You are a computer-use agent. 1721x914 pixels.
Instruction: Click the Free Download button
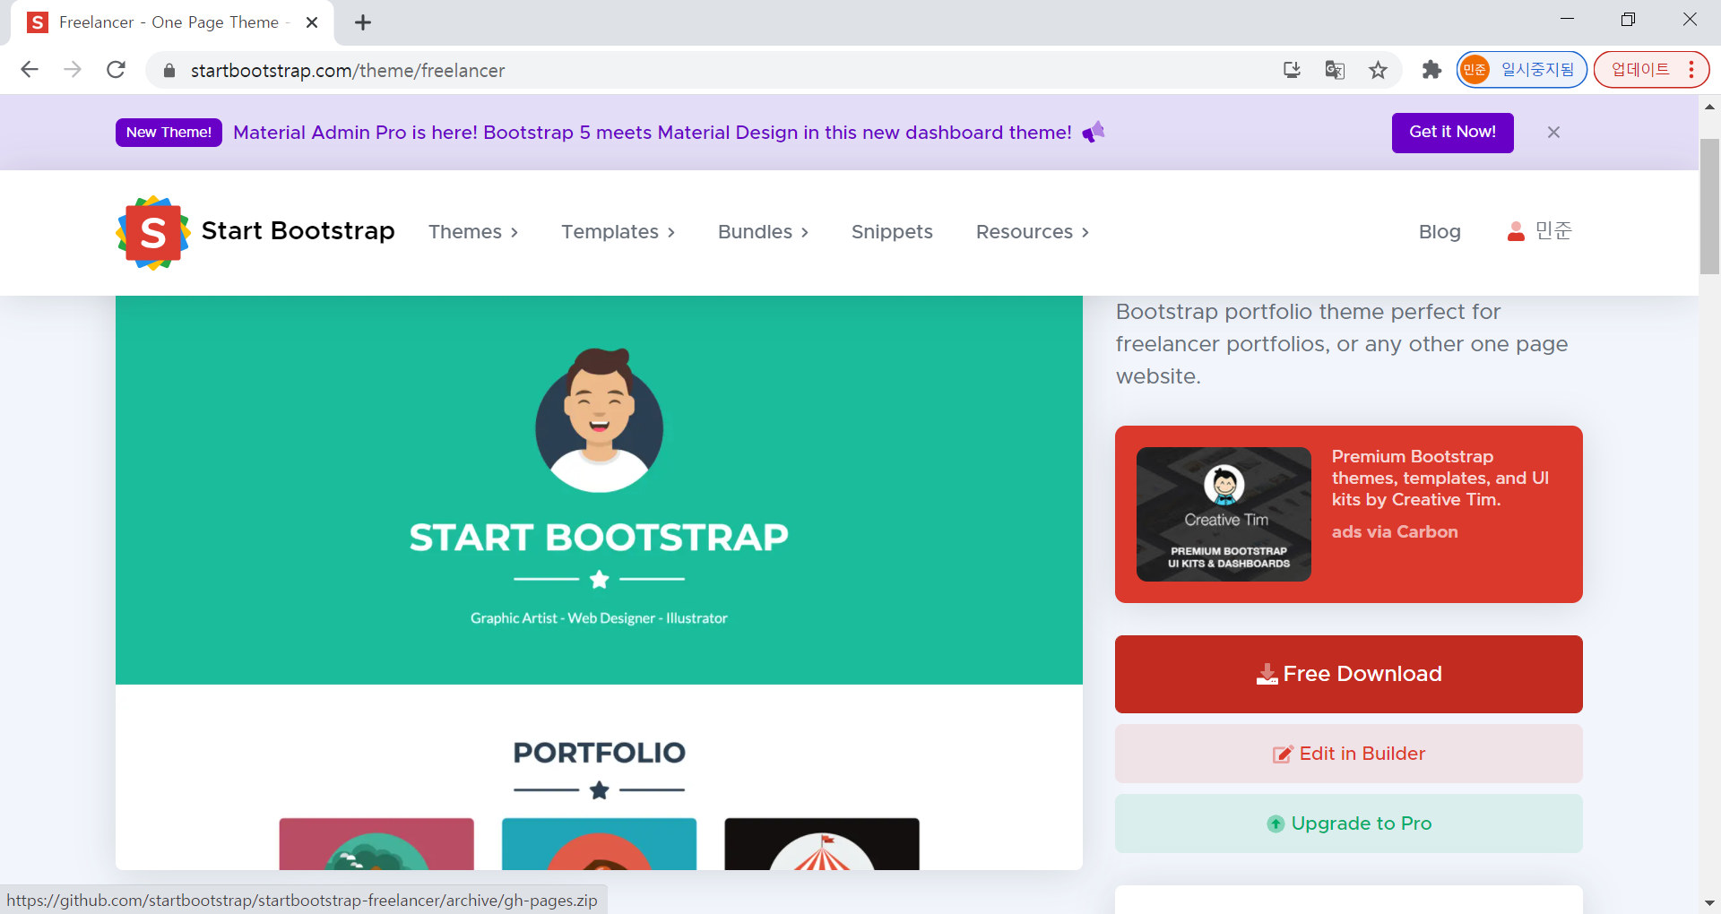pyautogui.click(x=1348, y=674)
